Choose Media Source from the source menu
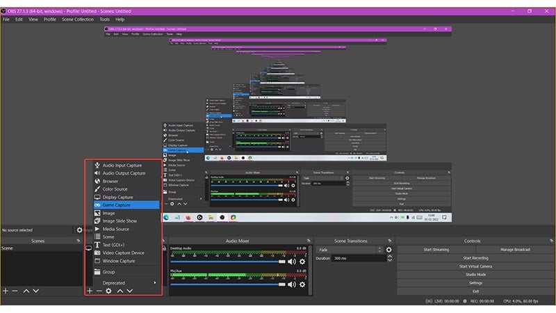The image size is (556, 313). [126, 229]
